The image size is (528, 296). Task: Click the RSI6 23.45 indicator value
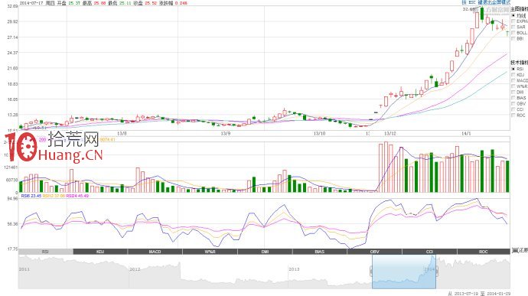[31, 196]
